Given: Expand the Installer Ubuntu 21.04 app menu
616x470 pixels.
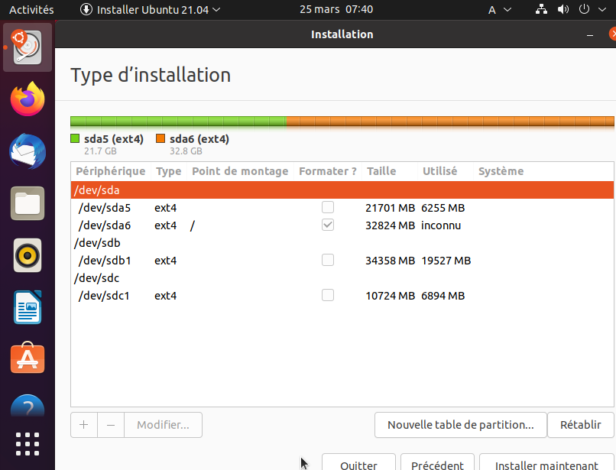Looking at the screenshot, I should (x=151, y=10).
